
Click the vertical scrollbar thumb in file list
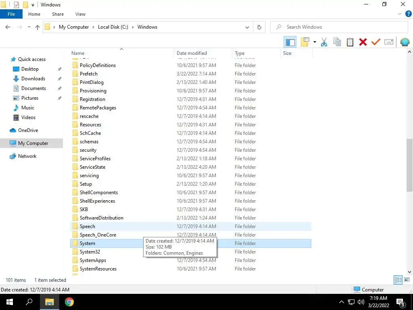tap(409, 165)
